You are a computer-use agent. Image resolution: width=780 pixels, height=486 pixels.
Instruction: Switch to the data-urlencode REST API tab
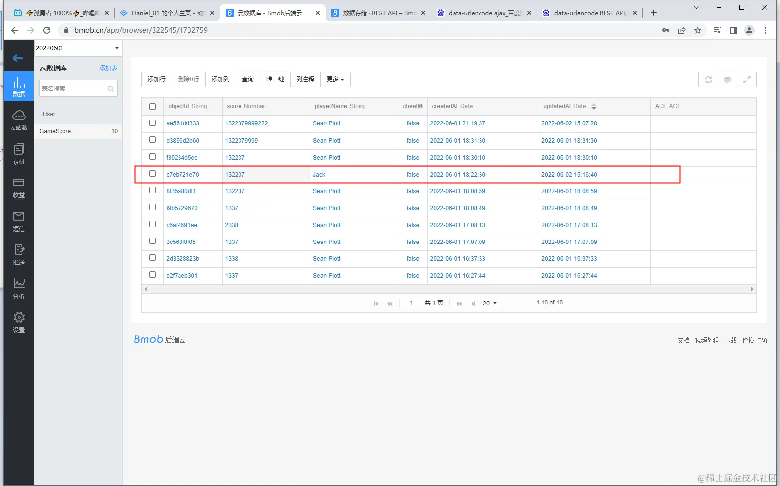click(x=590, y=13)
